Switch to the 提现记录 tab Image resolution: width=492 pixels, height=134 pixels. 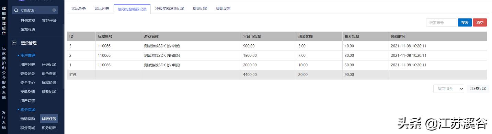(x=200, y=9)
